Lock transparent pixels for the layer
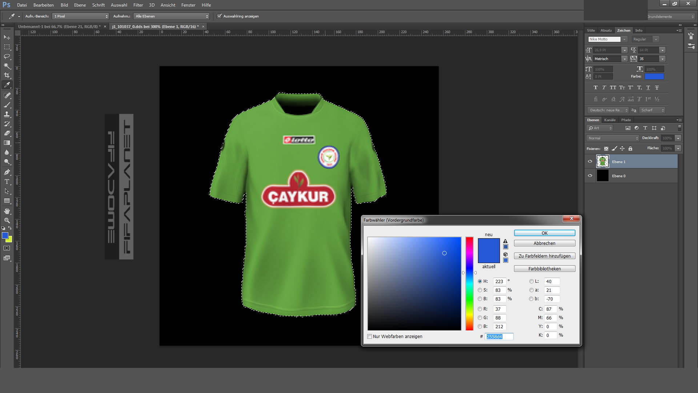This screenshot has width=698, height=393. (x=606, y=148)
